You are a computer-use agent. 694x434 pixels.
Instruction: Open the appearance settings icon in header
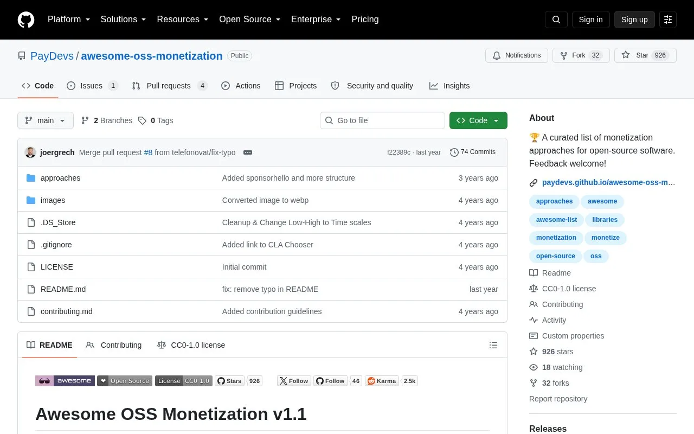point(668,20)
